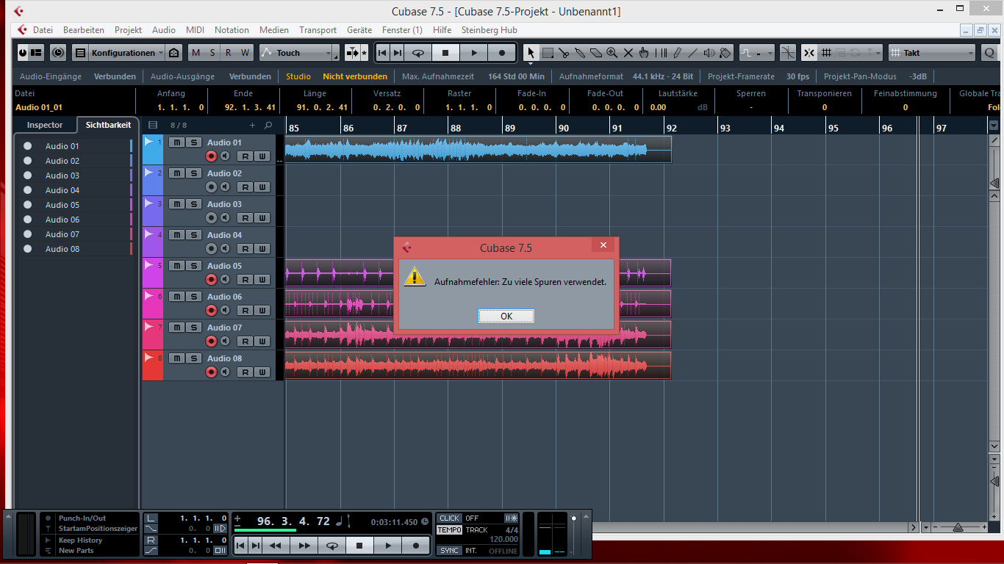Viewport: 1004px width, 564px height.
Task: Click the home icon beside Konfigurationen
Action: tap(173, 53)
